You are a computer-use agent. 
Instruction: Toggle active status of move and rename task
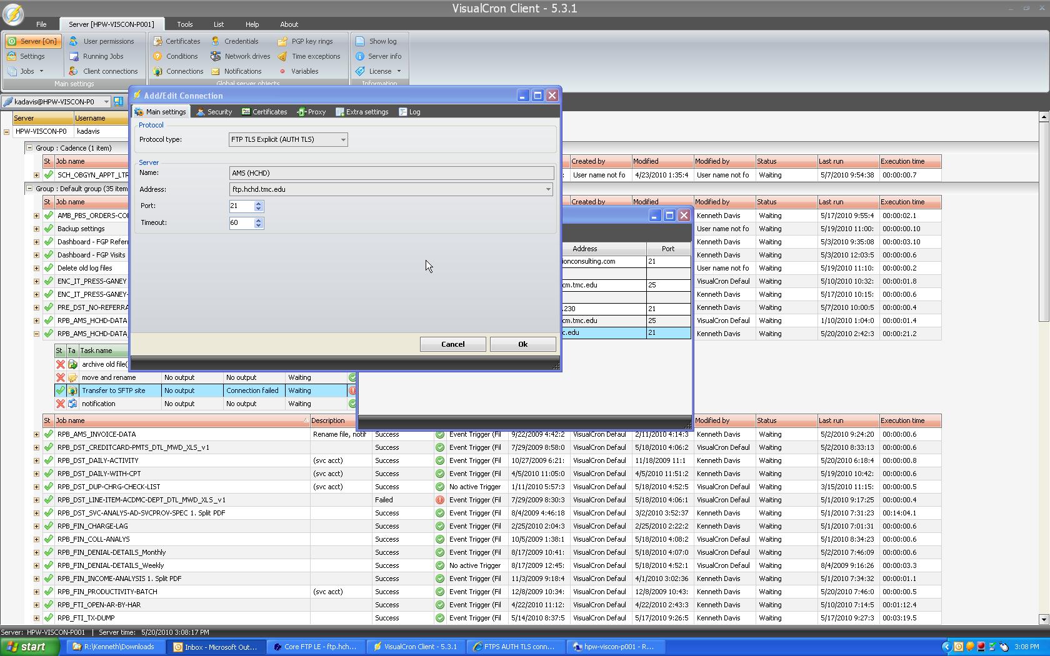[x=61, y=377]
